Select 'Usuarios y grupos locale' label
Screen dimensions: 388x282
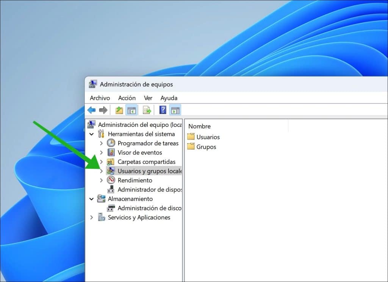[x=150, y=171]
